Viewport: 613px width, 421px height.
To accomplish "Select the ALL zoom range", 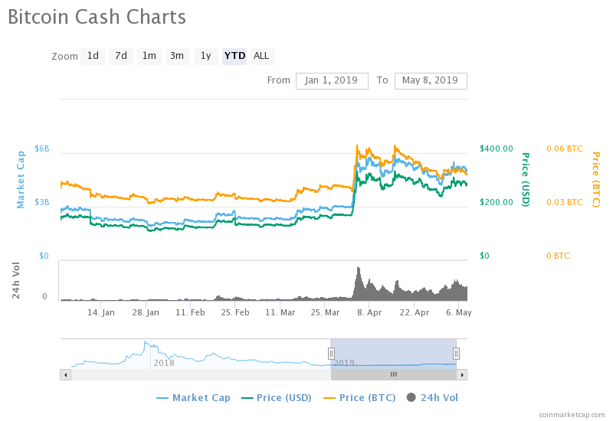I will coord(262,56).
